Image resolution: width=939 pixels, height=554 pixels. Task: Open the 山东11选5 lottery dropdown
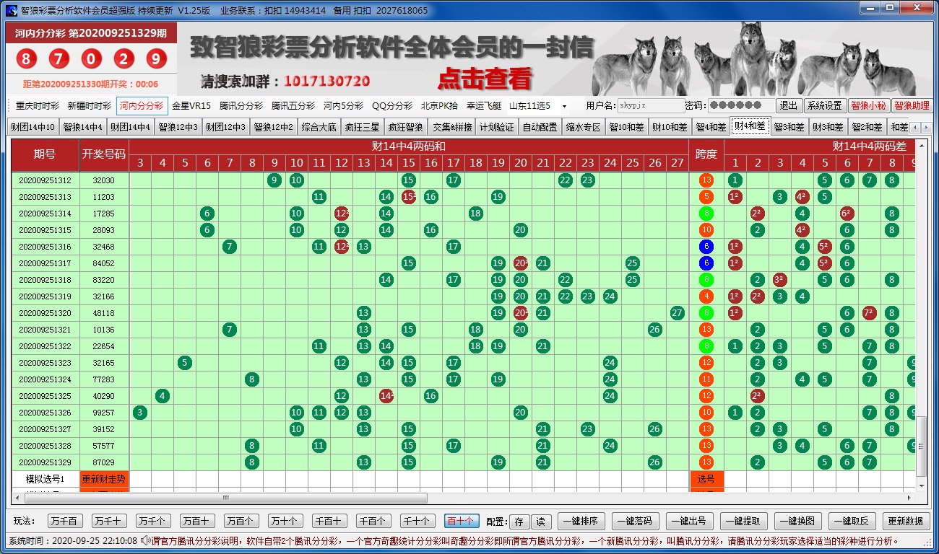[564, 106]
